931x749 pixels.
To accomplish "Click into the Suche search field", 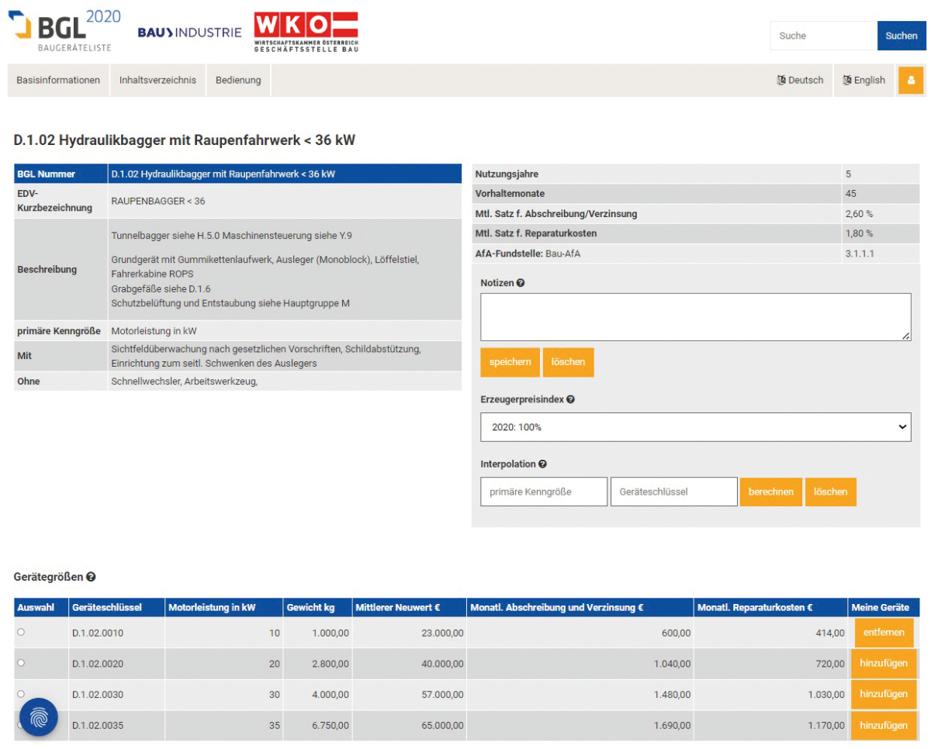I will 823,36.
